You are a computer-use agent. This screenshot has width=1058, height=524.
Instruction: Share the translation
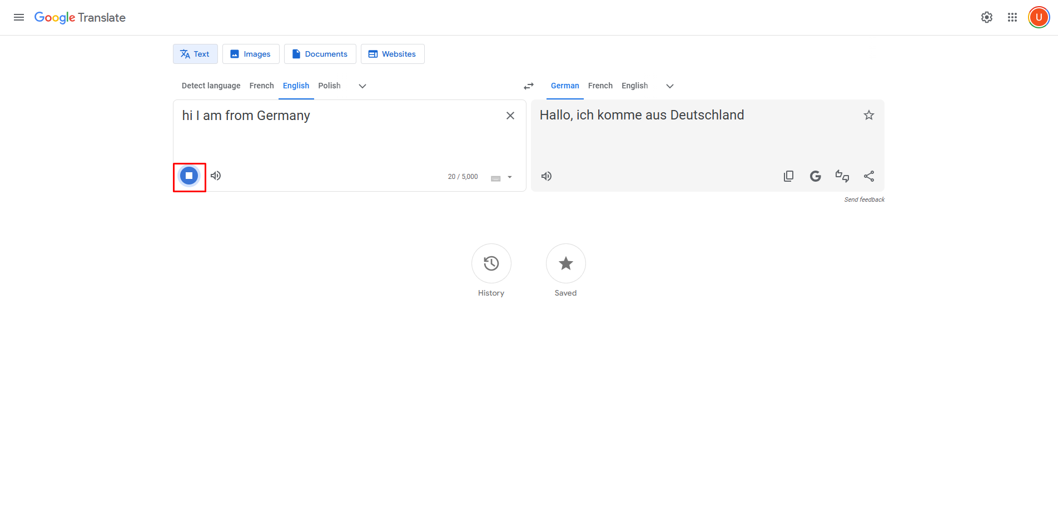click(869, 176)
